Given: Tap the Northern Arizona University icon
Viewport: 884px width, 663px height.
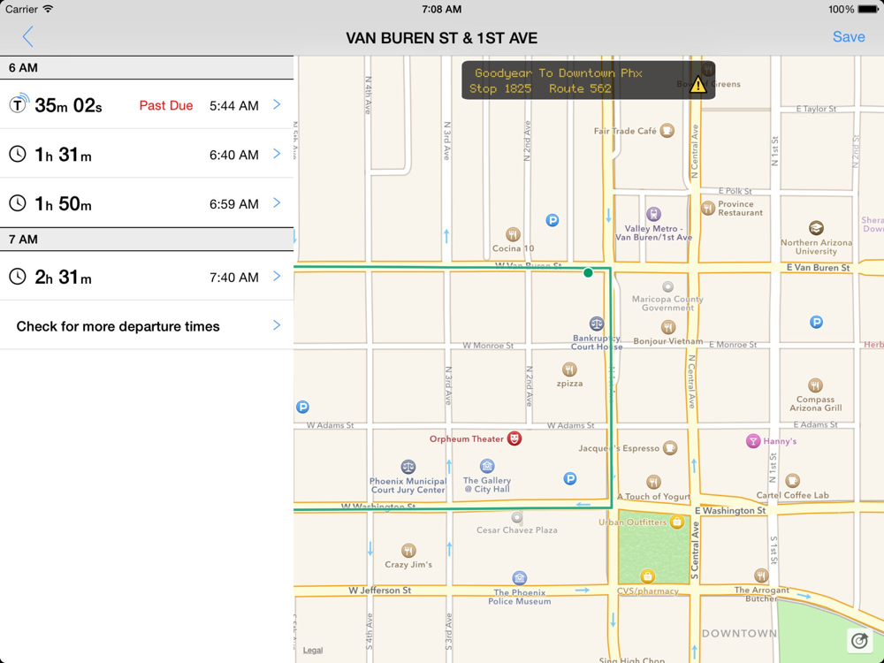Looking at the screenshot, I should tap(816, 228).
